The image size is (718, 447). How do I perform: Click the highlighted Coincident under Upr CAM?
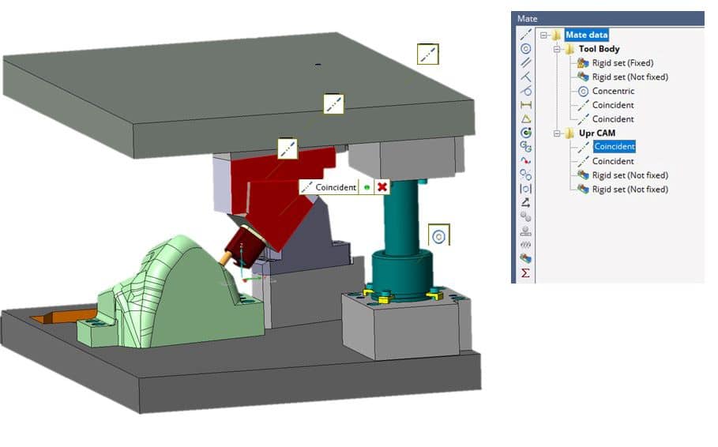click(x=614, y=146)
